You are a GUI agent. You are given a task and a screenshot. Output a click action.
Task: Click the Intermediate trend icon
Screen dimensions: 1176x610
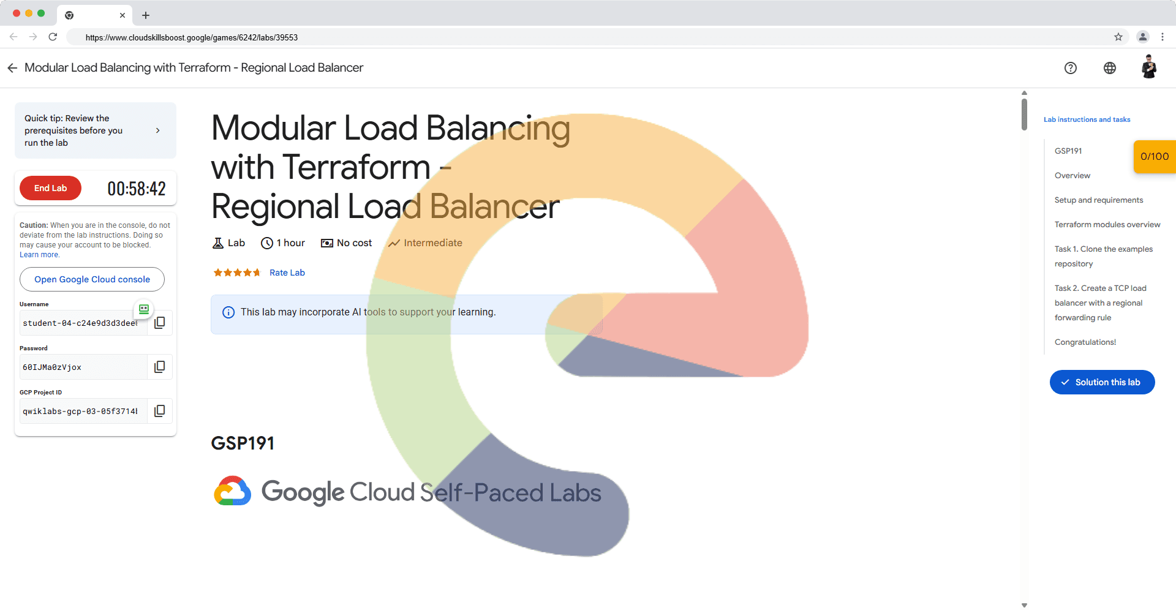[394, 243]
